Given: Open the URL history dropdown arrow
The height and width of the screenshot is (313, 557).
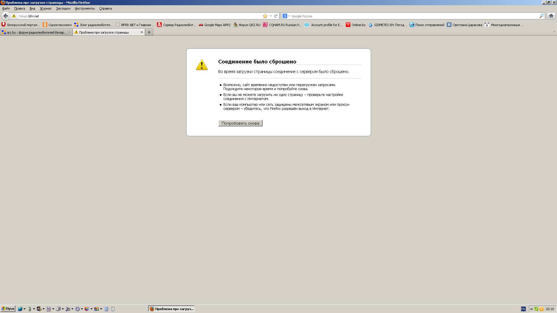Looking at the screenshot, I should (x=271, y=16).
